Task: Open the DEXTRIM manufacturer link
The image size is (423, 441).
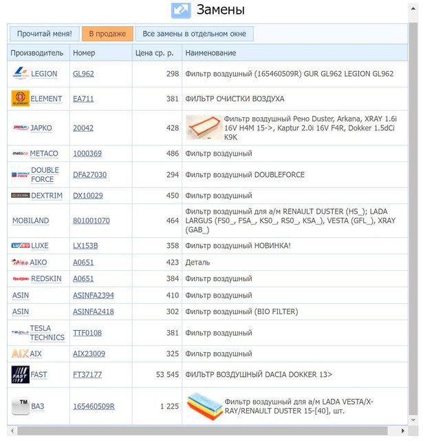Action: point(47,196)
